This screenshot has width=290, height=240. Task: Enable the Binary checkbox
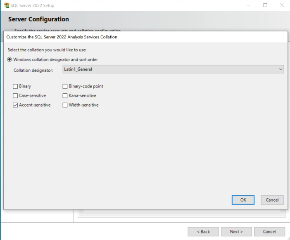coord(15,86)
